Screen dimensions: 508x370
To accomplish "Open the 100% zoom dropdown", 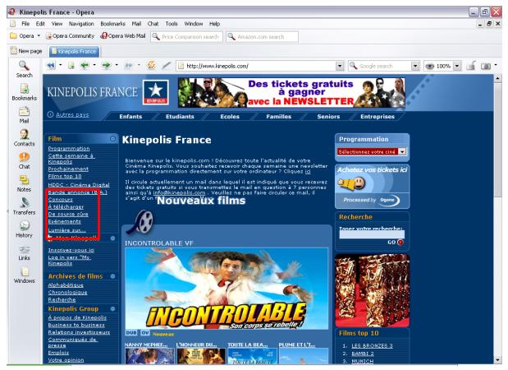I will click(457, 66).
